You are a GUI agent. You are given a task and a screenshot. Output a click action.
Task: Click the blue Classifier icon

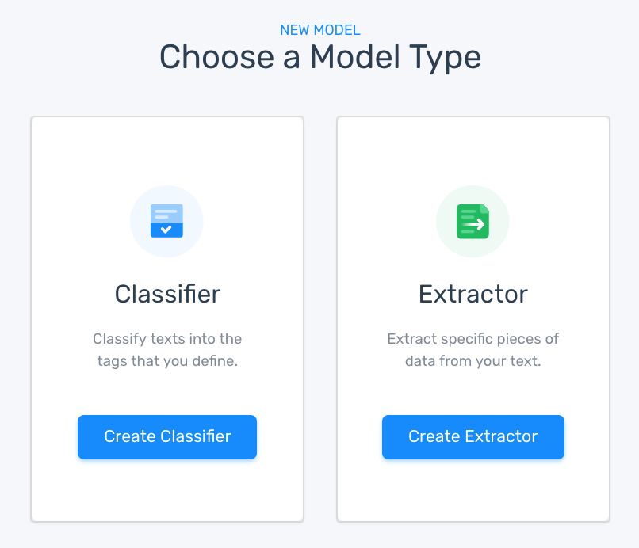point(166,221)
